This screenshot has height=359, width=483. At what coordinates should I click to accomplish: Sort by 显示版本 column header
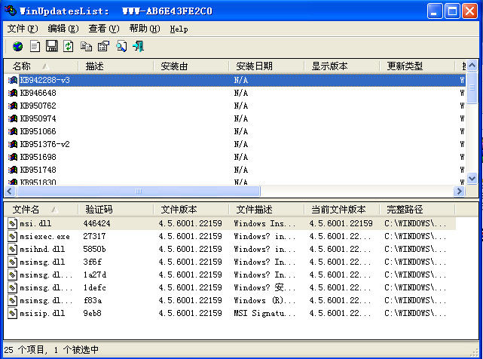(x=341, y=66)
